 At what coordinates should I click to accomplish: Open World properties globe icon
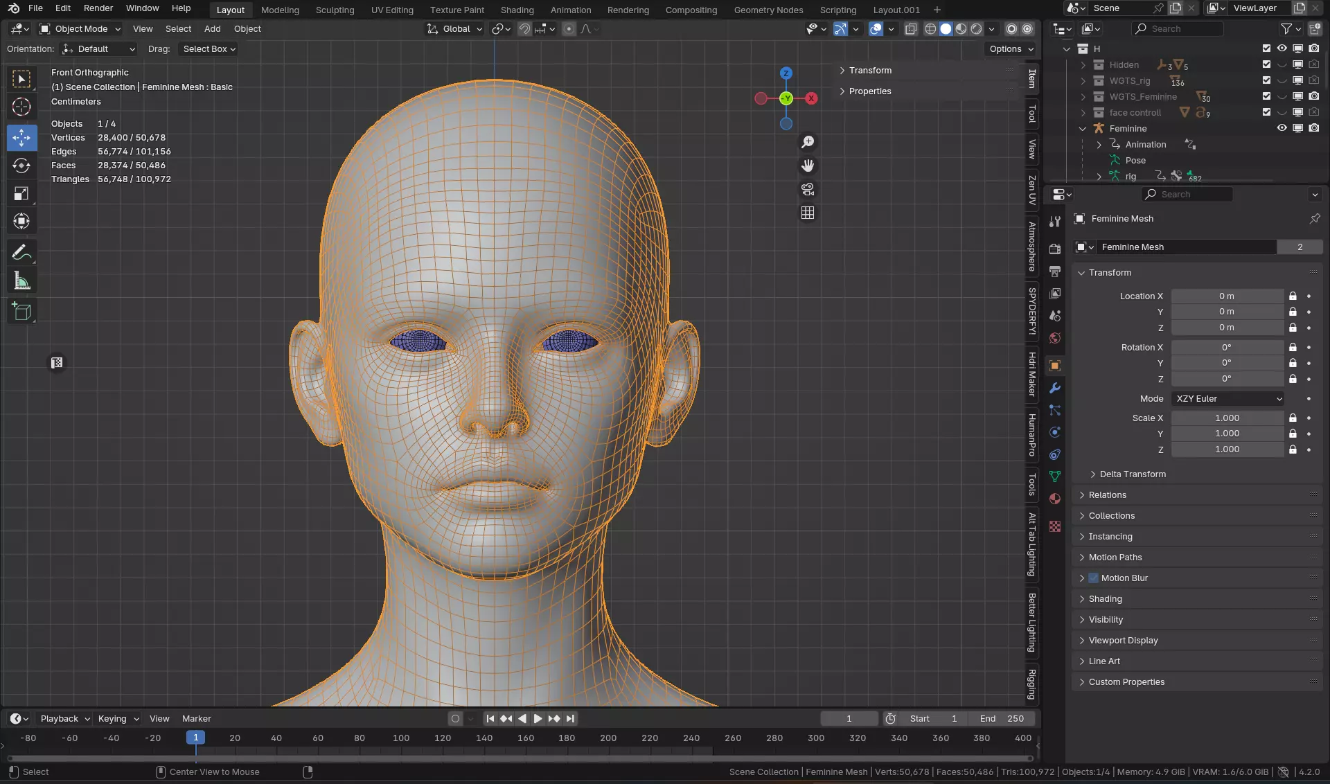1054,338
